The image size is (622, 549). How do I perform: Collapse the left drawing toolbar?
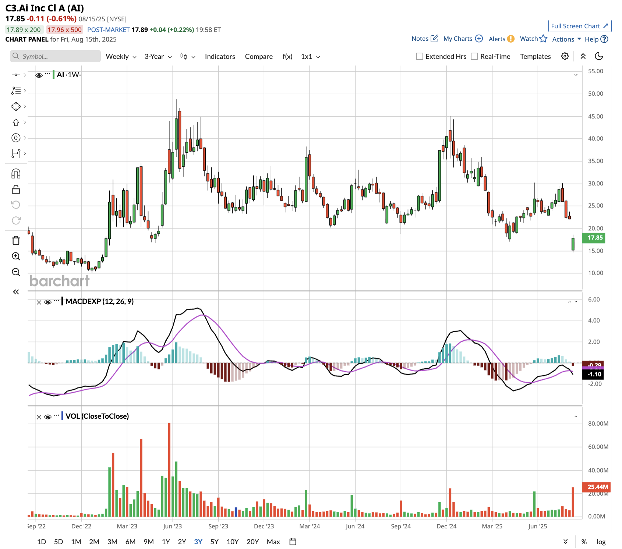click(x=16, y=292)
